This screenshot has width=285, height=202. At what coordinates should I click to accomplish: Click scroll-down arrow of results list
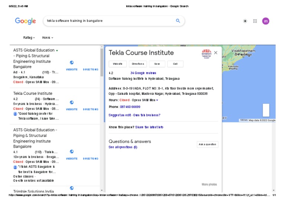click(x=102, y=190)
